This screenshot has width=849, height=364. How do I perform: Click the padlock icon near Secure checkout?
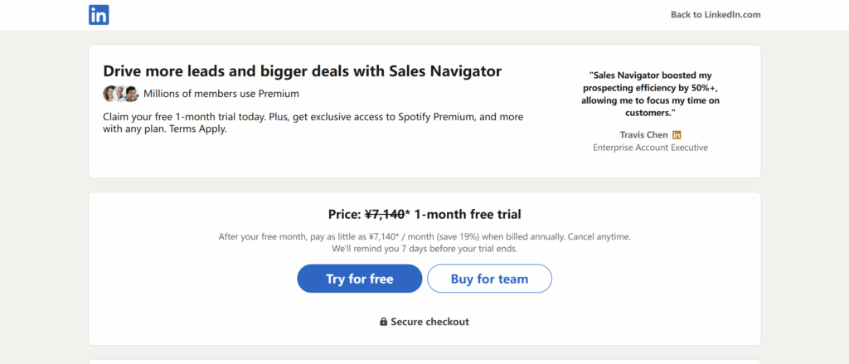pyautogui.click(x=383, y=322)
